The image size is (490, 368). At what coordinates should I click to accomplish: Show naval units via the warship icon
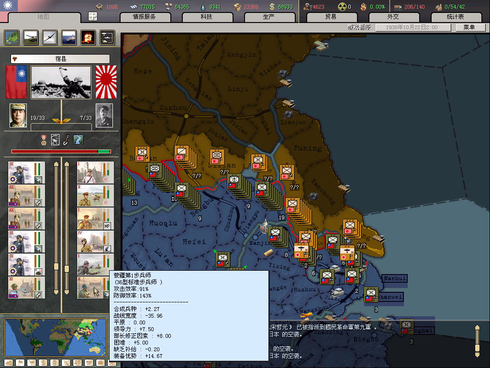pos(69,37)
